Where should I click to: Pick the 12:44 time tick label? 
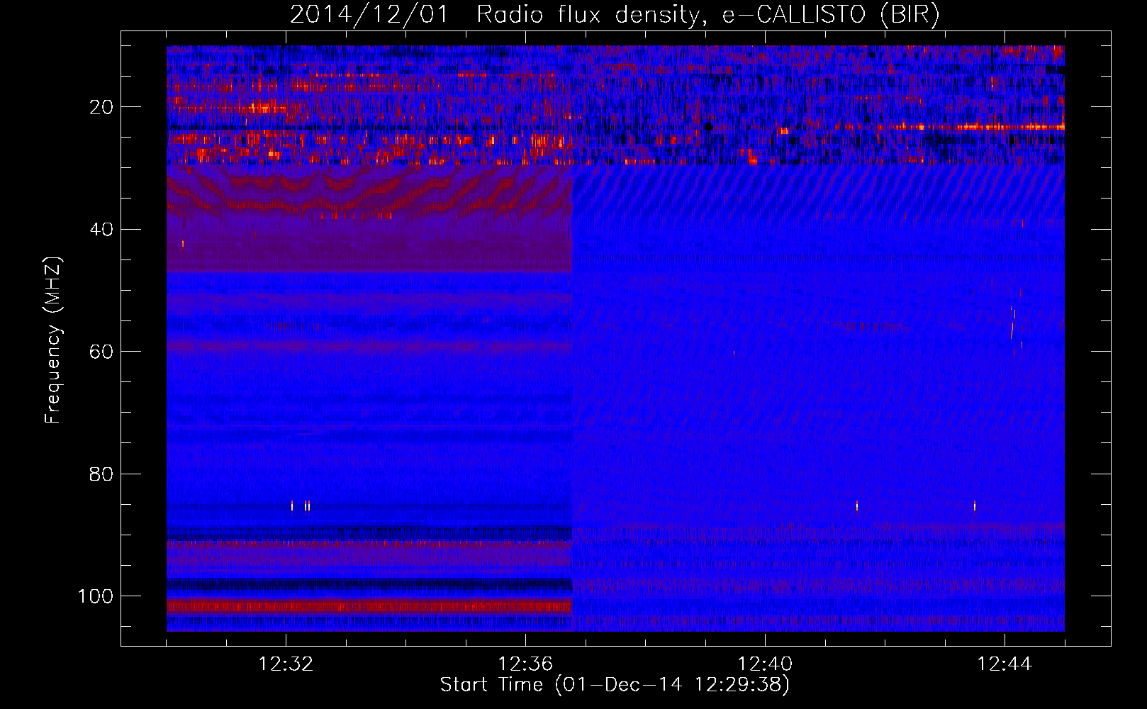coord(1005,664)
